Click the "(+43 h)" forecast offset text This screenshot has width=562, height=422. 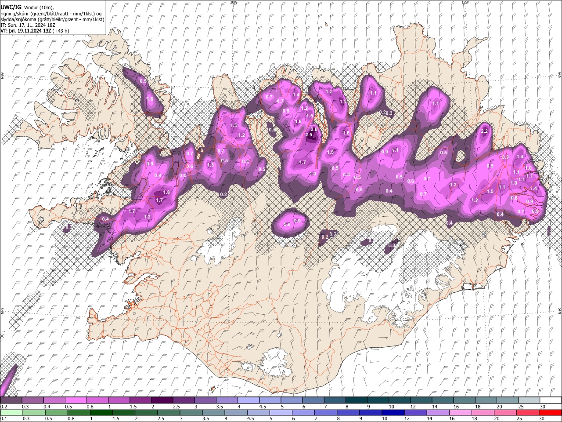(x=61, y=31)
